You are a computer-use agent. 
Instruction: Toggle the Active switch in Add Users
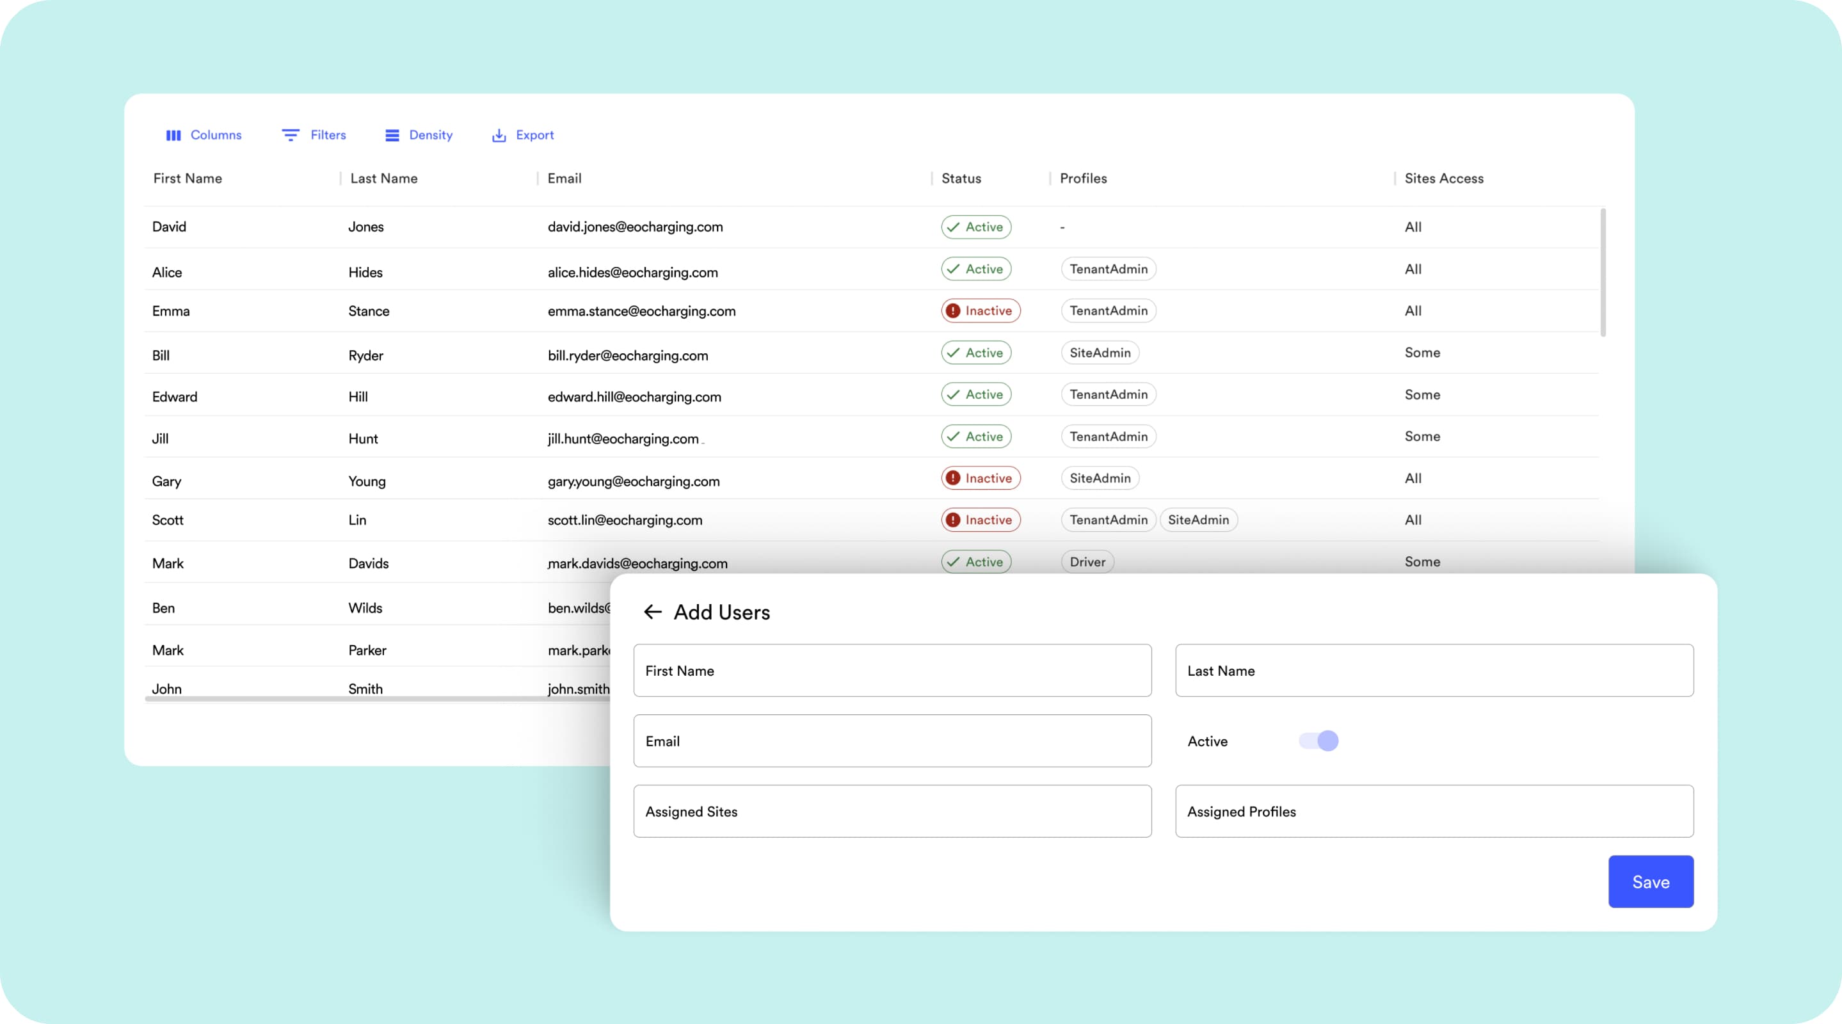(1318, 741)
